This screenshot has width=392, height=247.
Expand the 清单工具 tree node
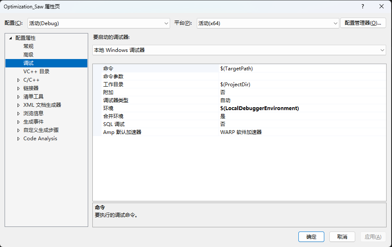click(x=18, y=96)
